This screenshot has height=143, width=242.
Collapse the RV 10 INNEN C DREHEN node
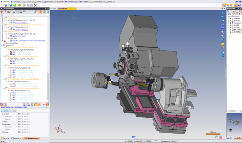pos(4,48)
